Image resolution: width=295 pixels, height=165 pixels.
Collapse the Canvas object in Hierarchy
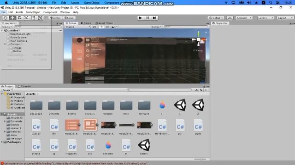[x=5, y=44]
